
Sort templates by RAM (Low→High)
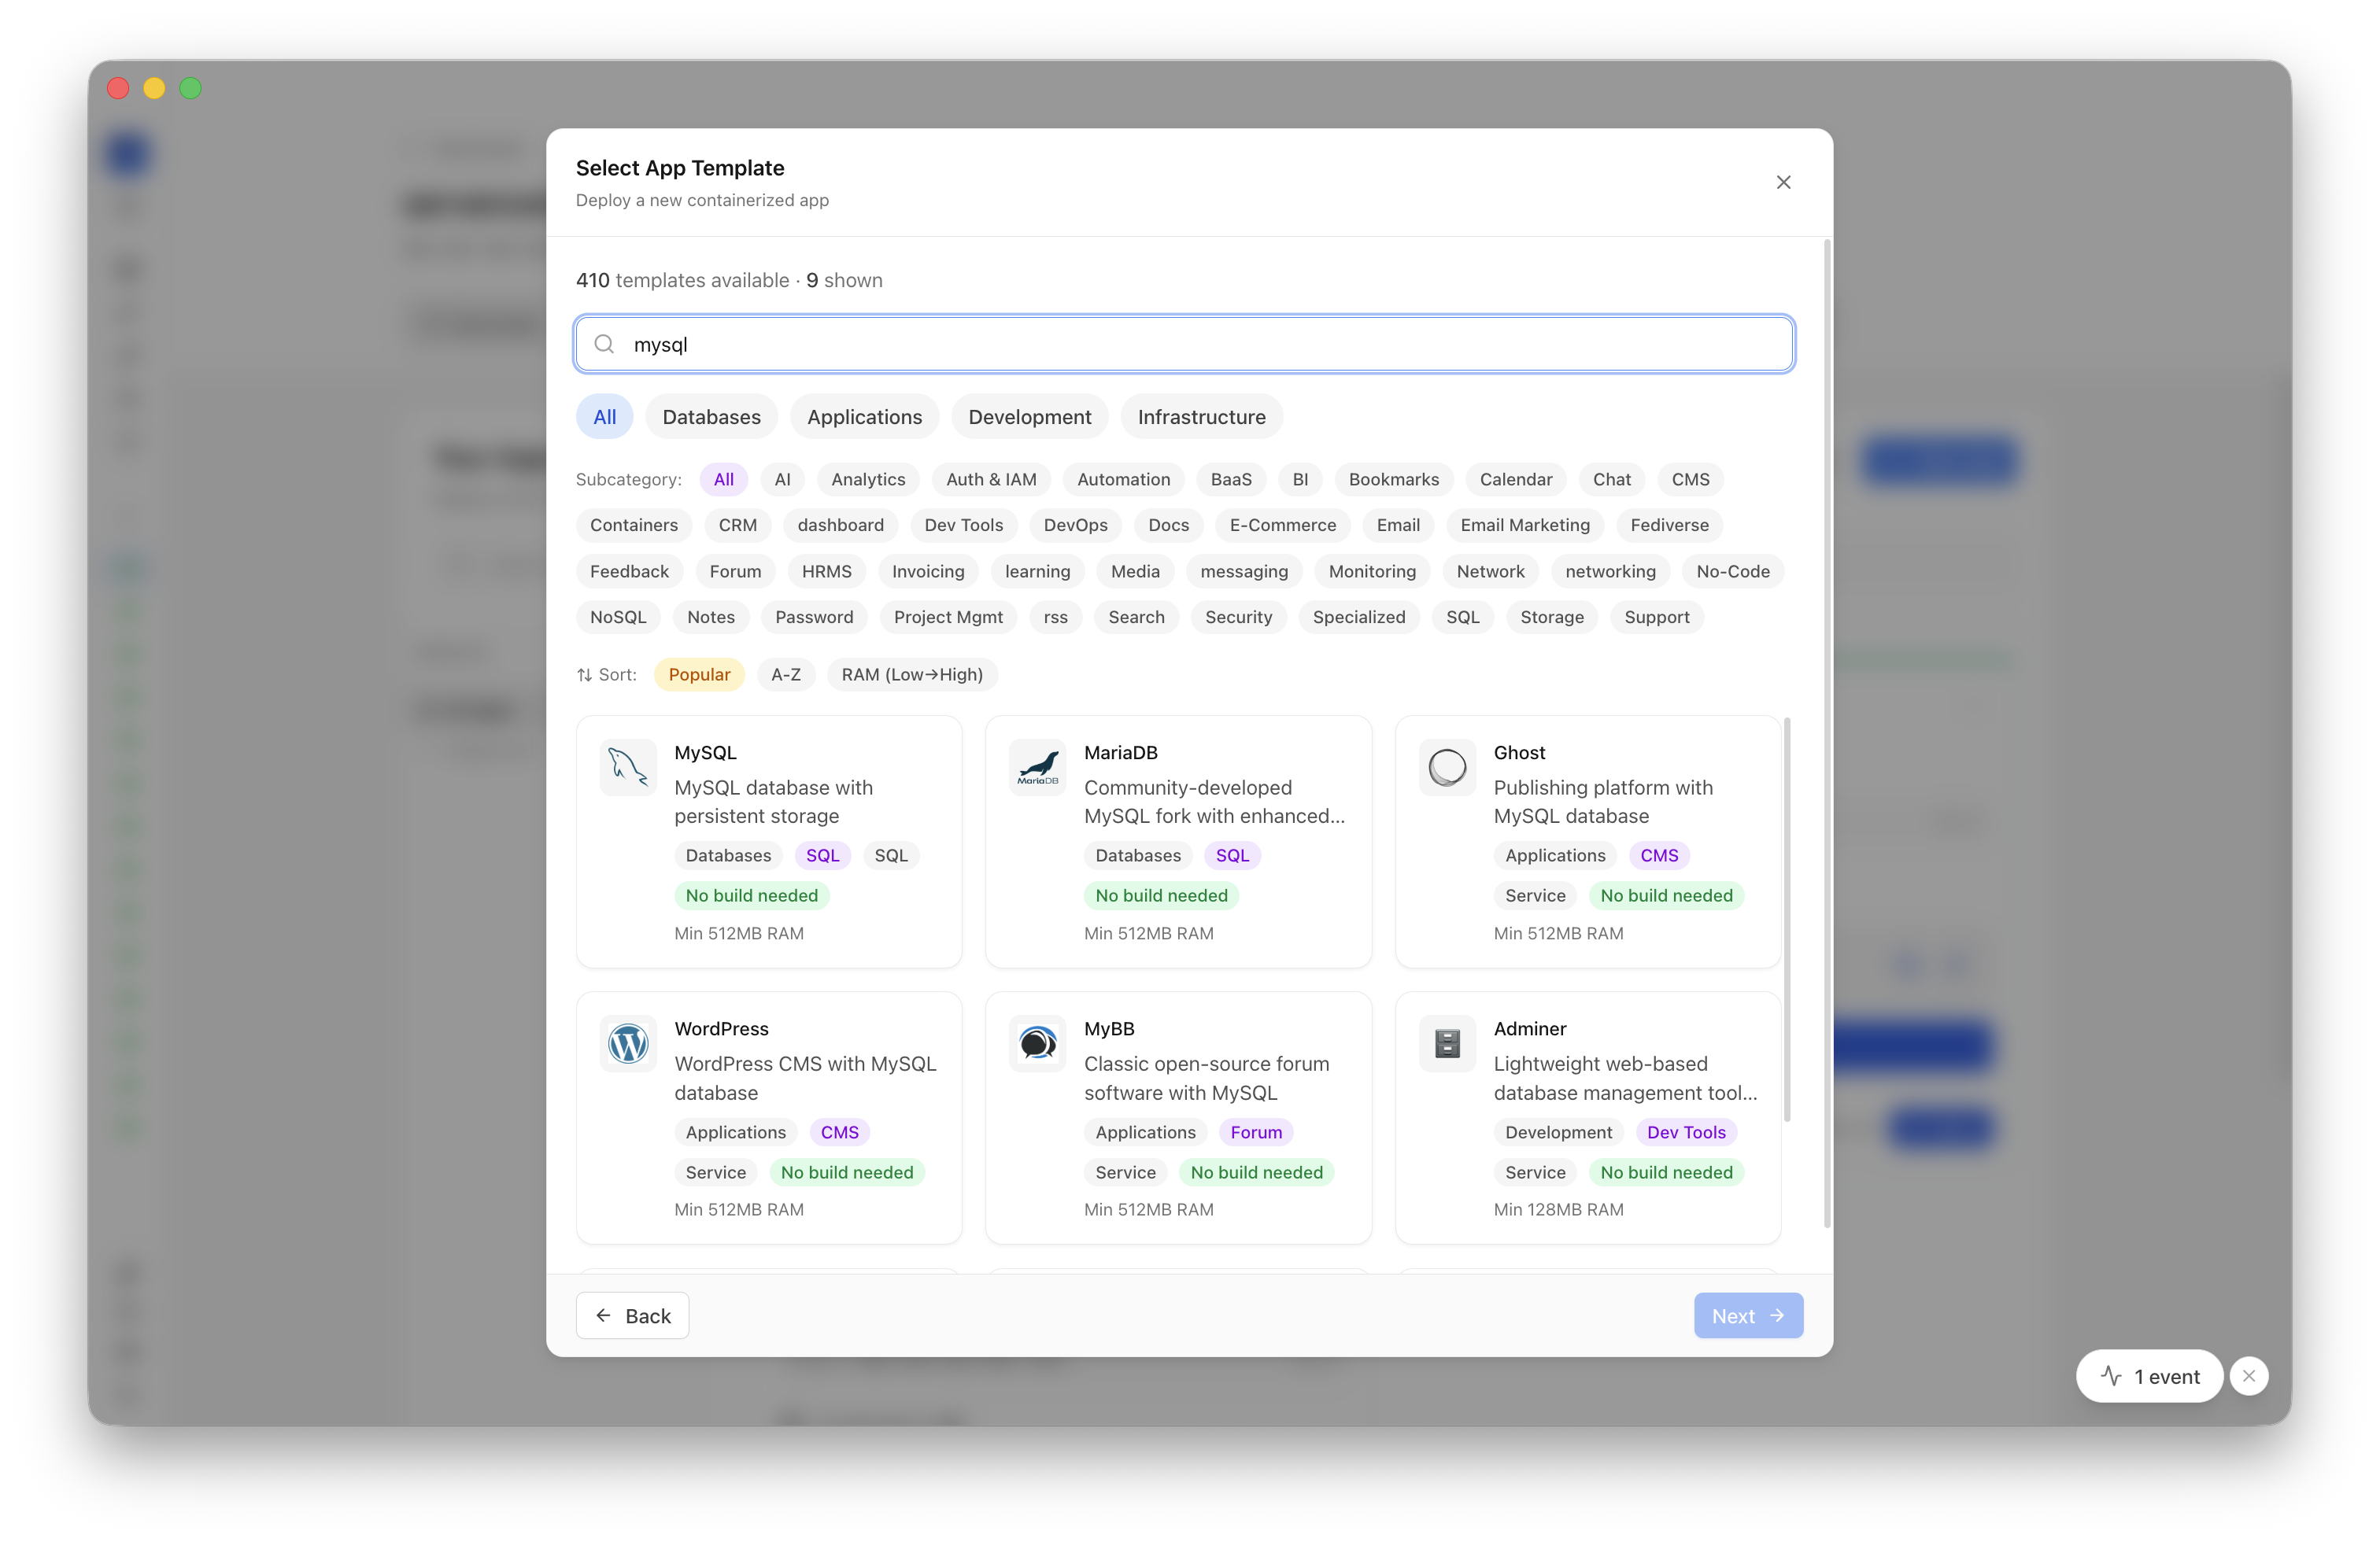point(911,674)
